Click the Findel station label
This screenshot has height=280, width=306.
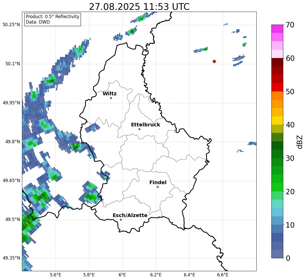(158, 182)
